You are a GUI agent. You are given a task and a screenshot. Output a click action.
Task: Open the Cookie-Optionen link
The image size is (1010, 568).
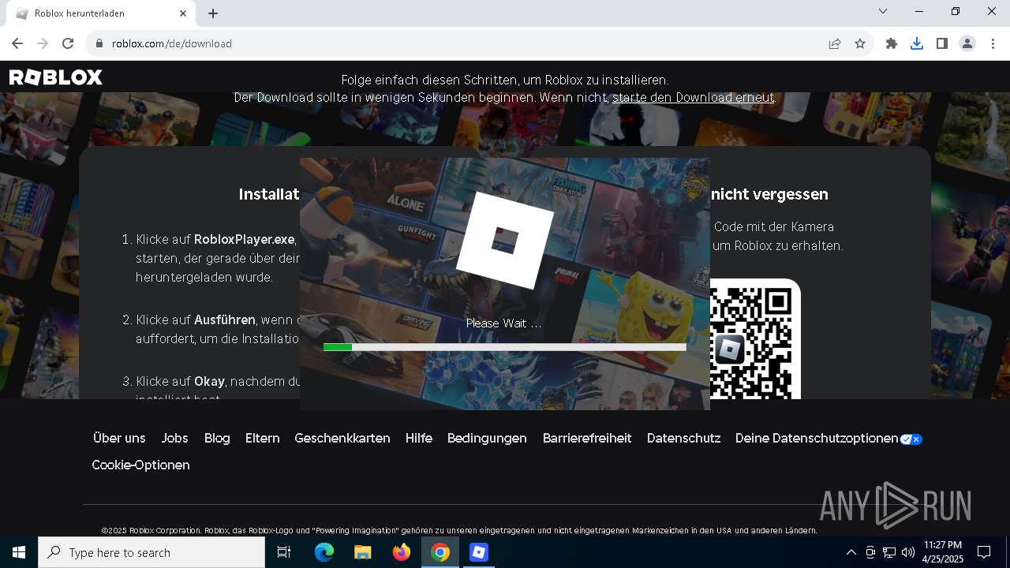pyautogui.click(x=140, y=465)
